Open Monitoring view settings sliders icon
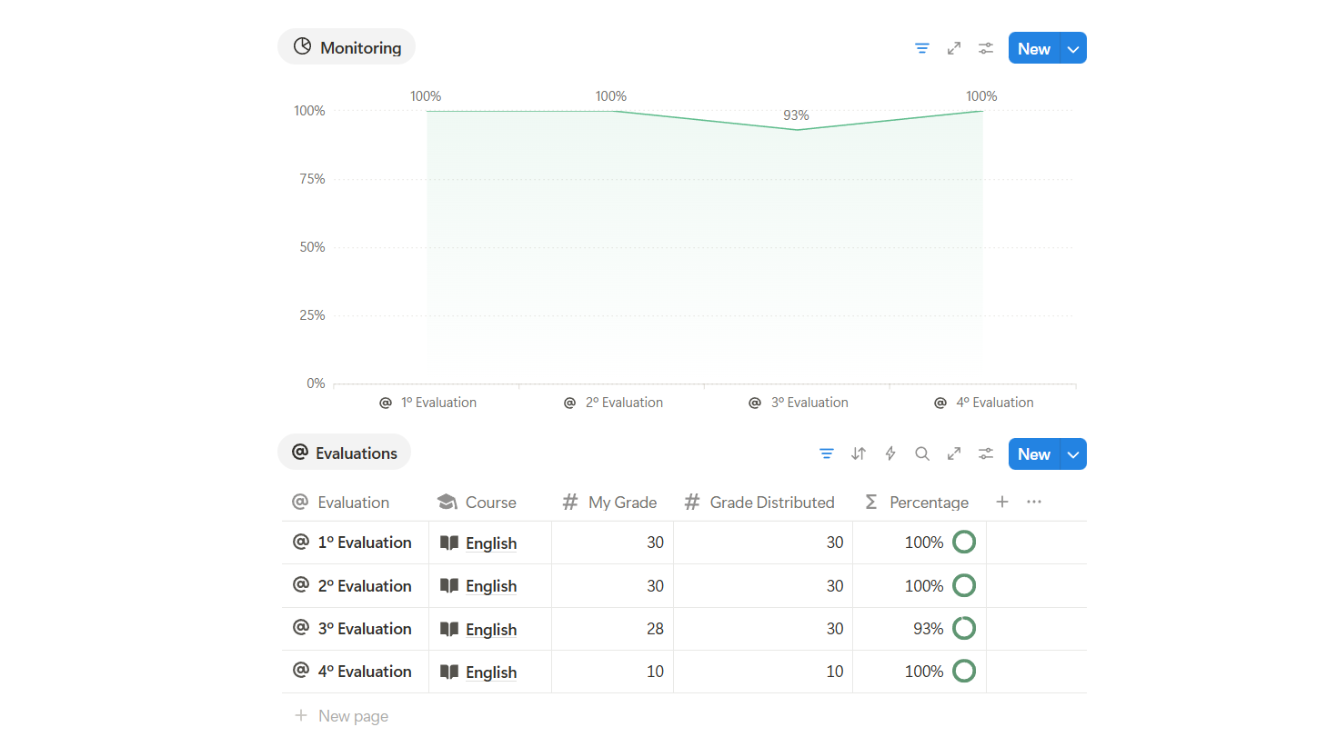 click(986, 48)
